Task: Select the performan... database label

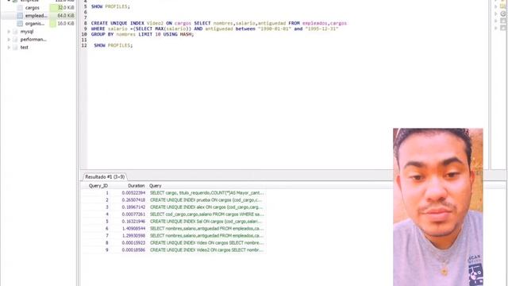Action: [33, 39]
